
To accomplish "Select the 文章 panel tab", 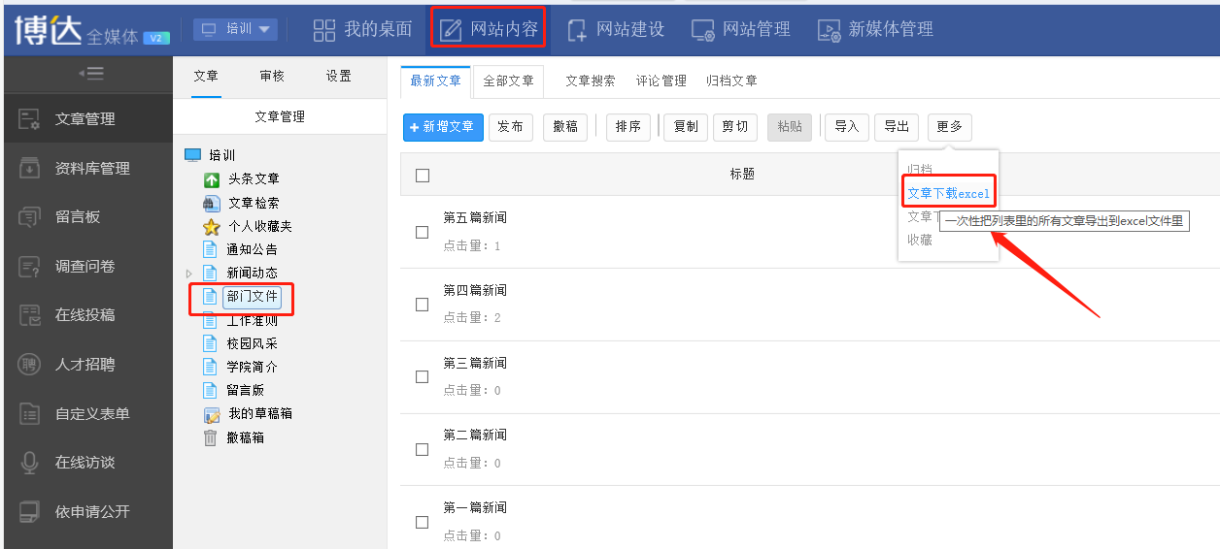I will (x=206, y=77).
